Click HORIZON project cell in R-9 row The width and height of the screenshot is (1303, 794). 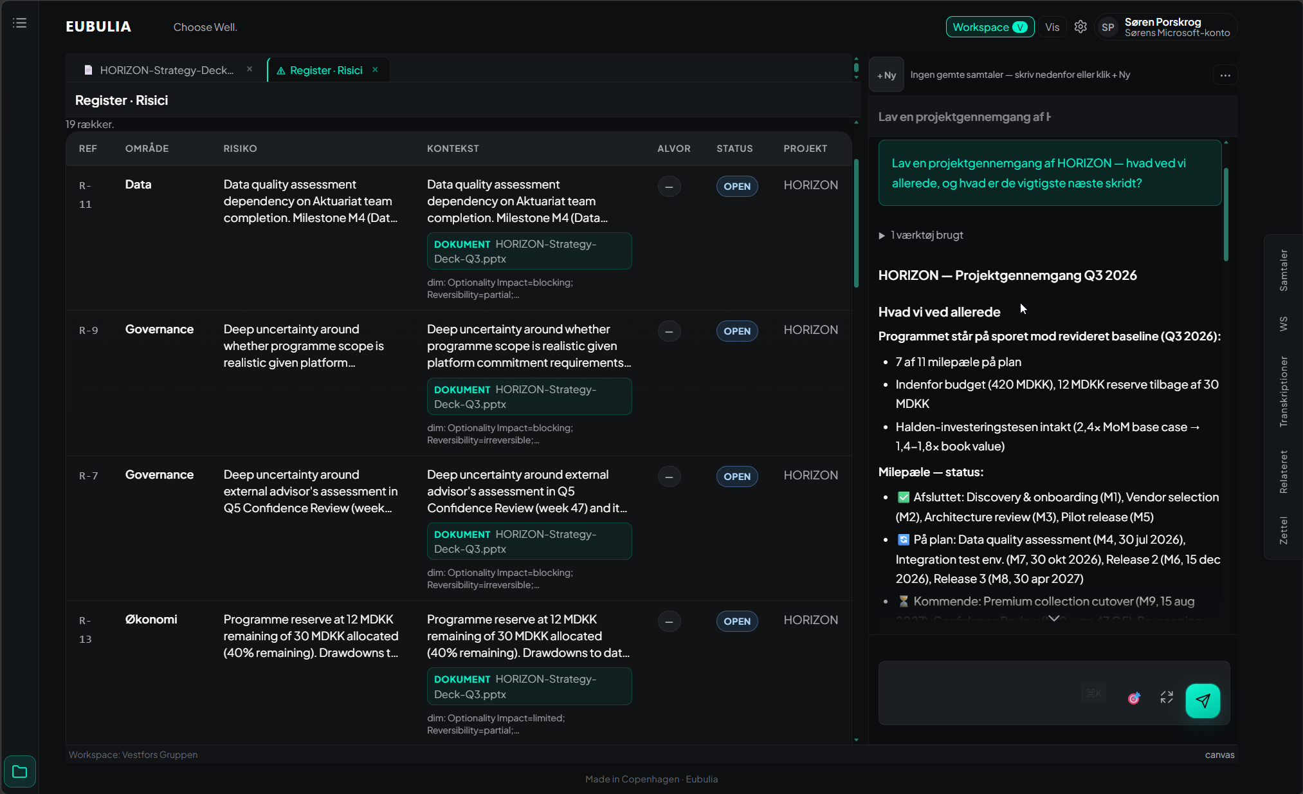point(810,329)
